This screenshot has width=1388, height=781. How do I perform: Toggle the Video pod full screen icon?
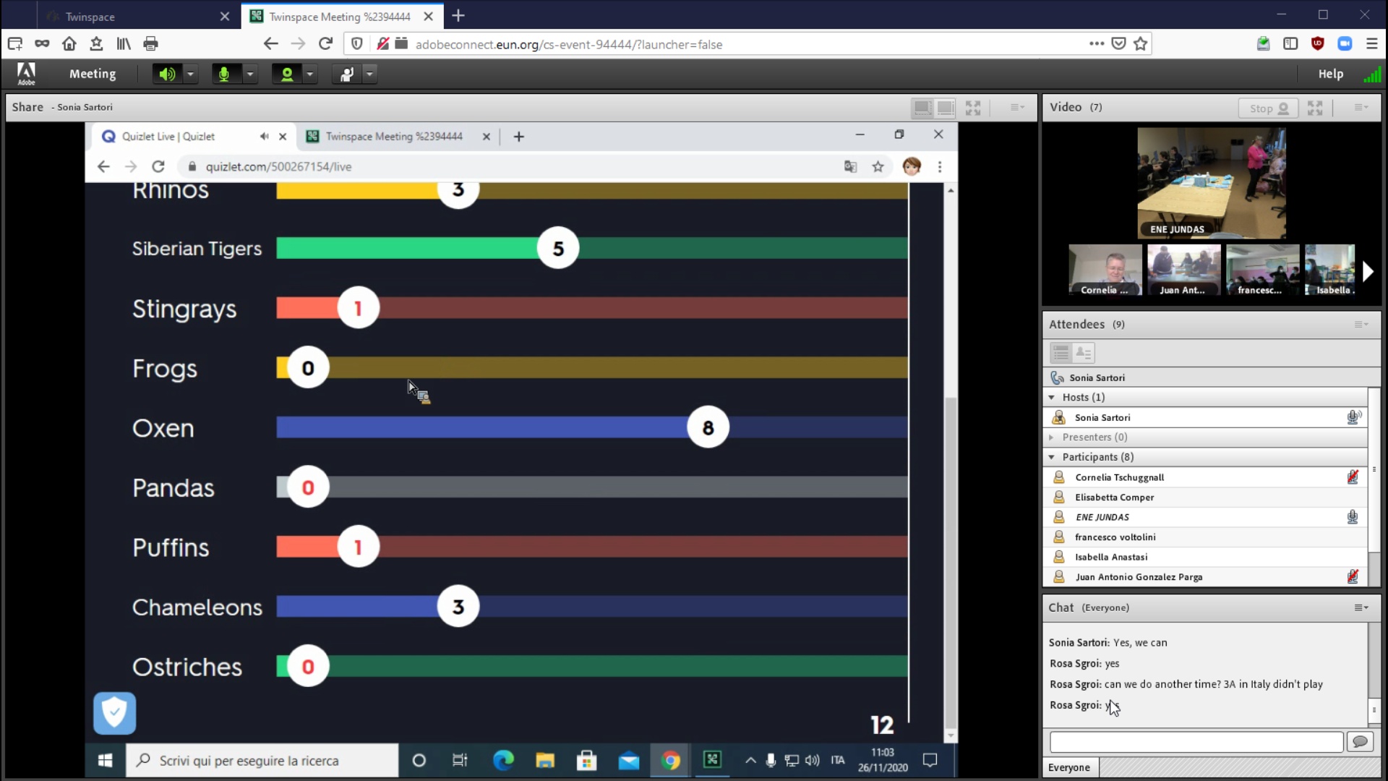[1315, 108]
